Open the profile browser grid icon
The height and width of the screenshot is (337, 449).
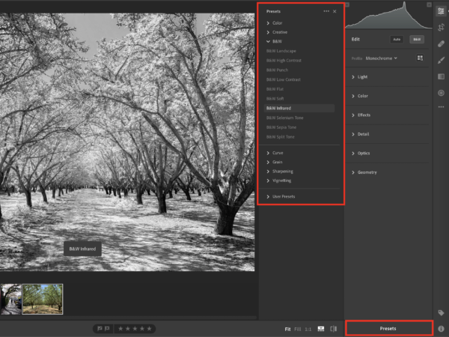click(x=420, y=58)
